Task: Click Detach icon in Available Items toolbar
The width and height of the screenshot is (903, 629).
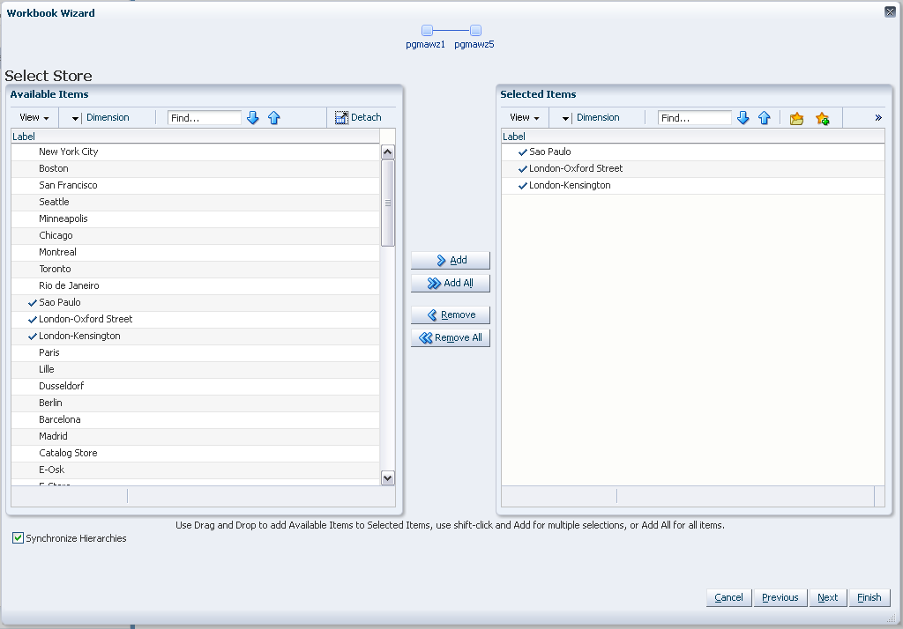Action: (x=341, y=117)
